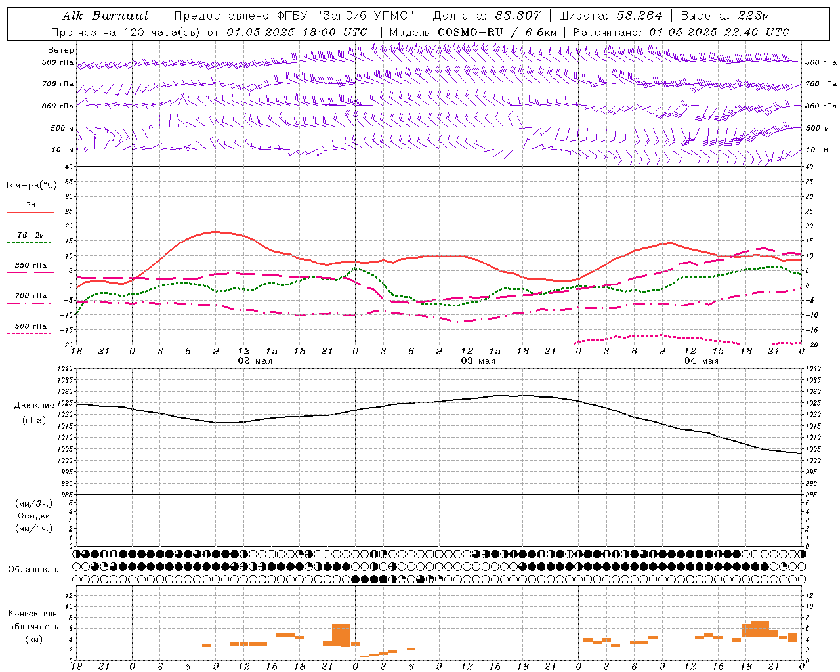Viewport: 840px width, 672px height.
Task: Click the 04 мая date label
Action: [x=701, y=361]
